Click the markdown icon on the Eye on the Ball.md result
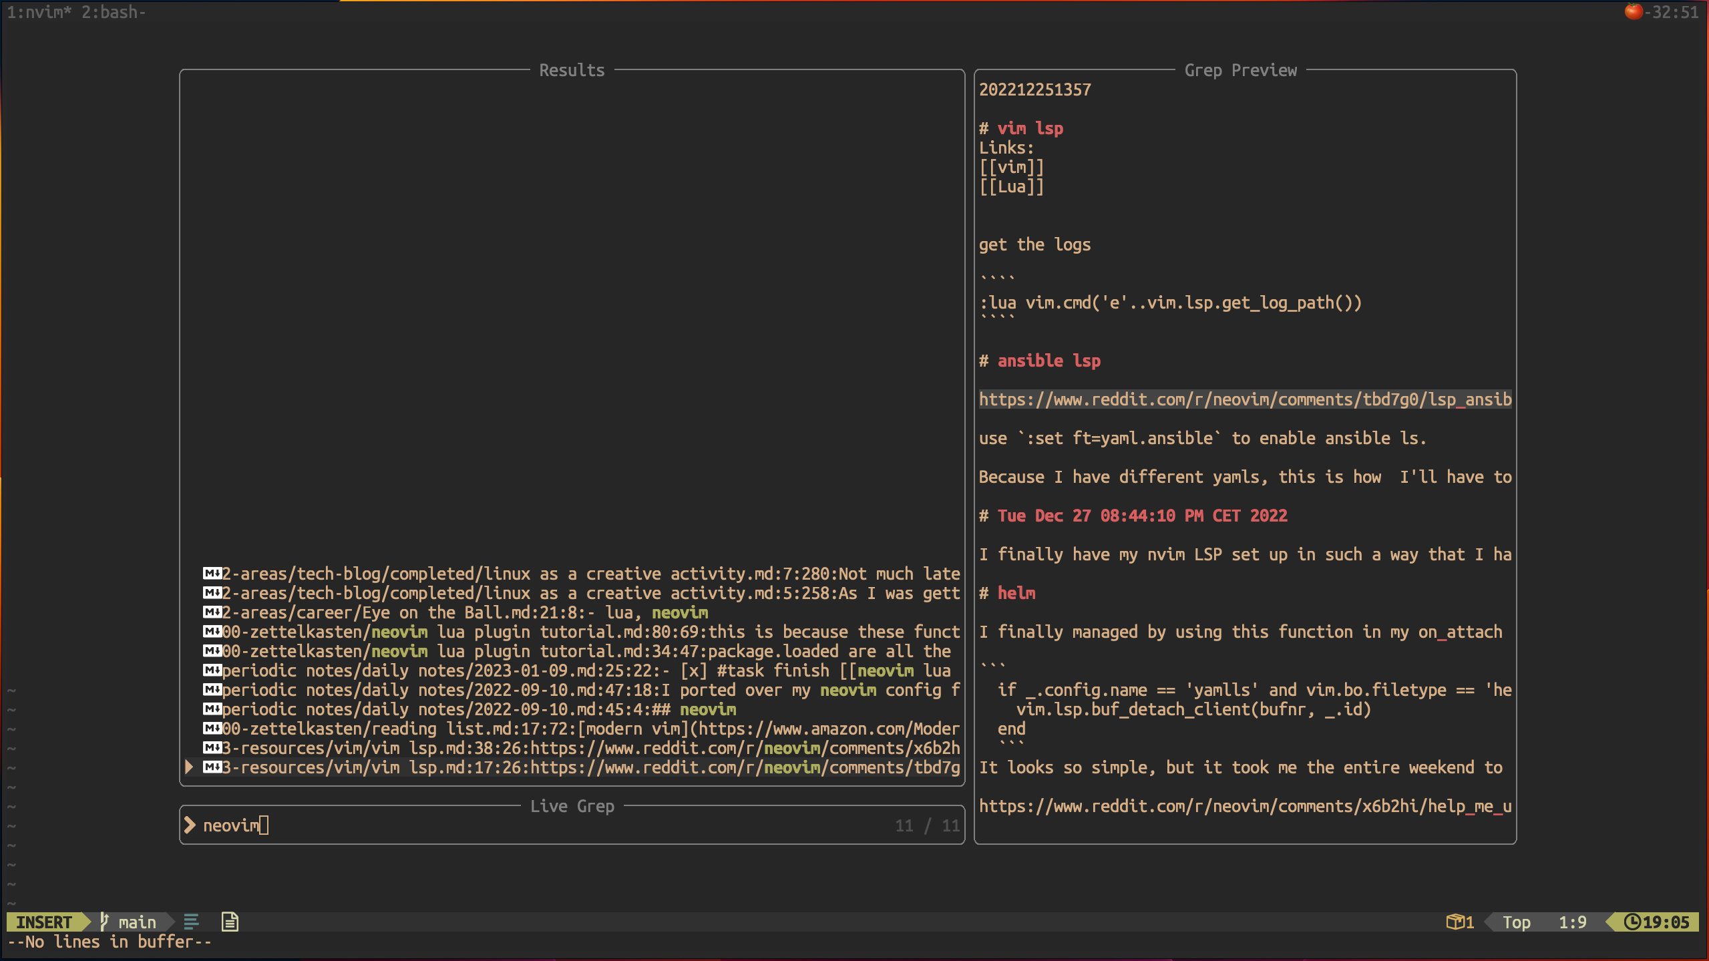This screenshot has height=961, width=1709. [212, 612]
